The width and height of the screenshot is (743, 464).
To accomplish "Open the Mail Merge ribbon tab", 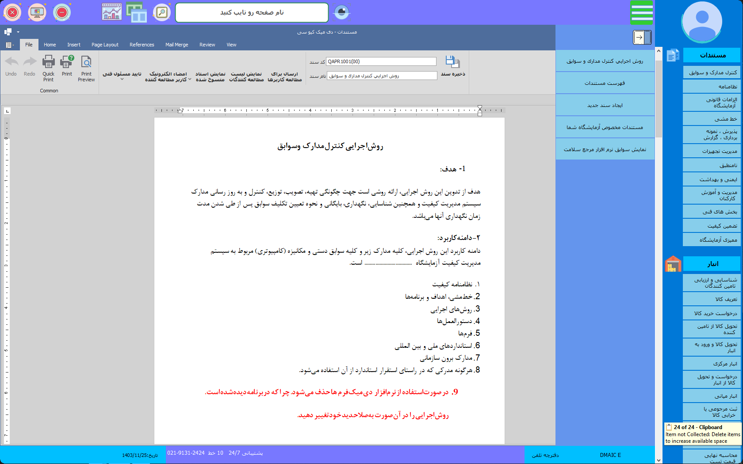I will pyautogui.click(x=176, y=45).
